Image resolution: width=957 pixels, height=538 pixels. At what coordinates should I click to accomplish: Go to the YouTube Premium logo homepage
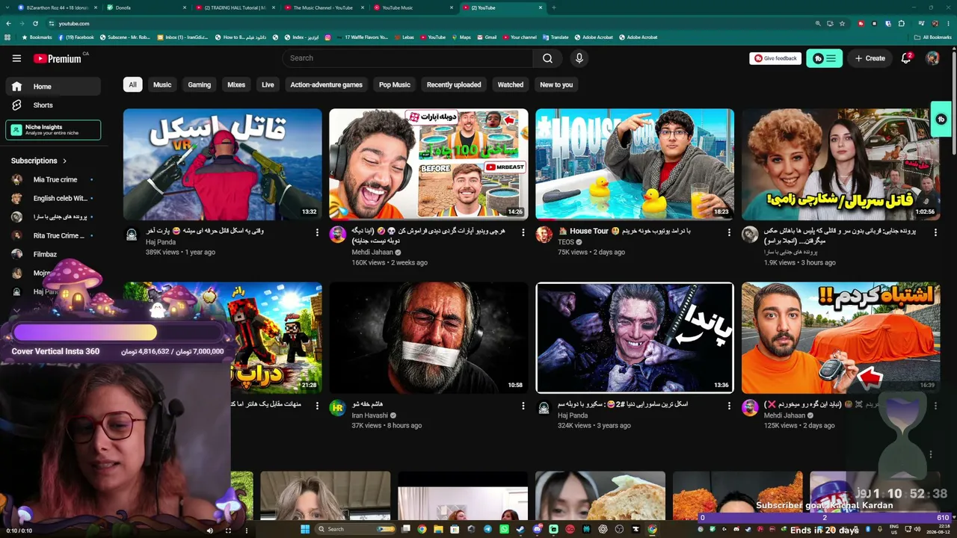tap(58, 58)
